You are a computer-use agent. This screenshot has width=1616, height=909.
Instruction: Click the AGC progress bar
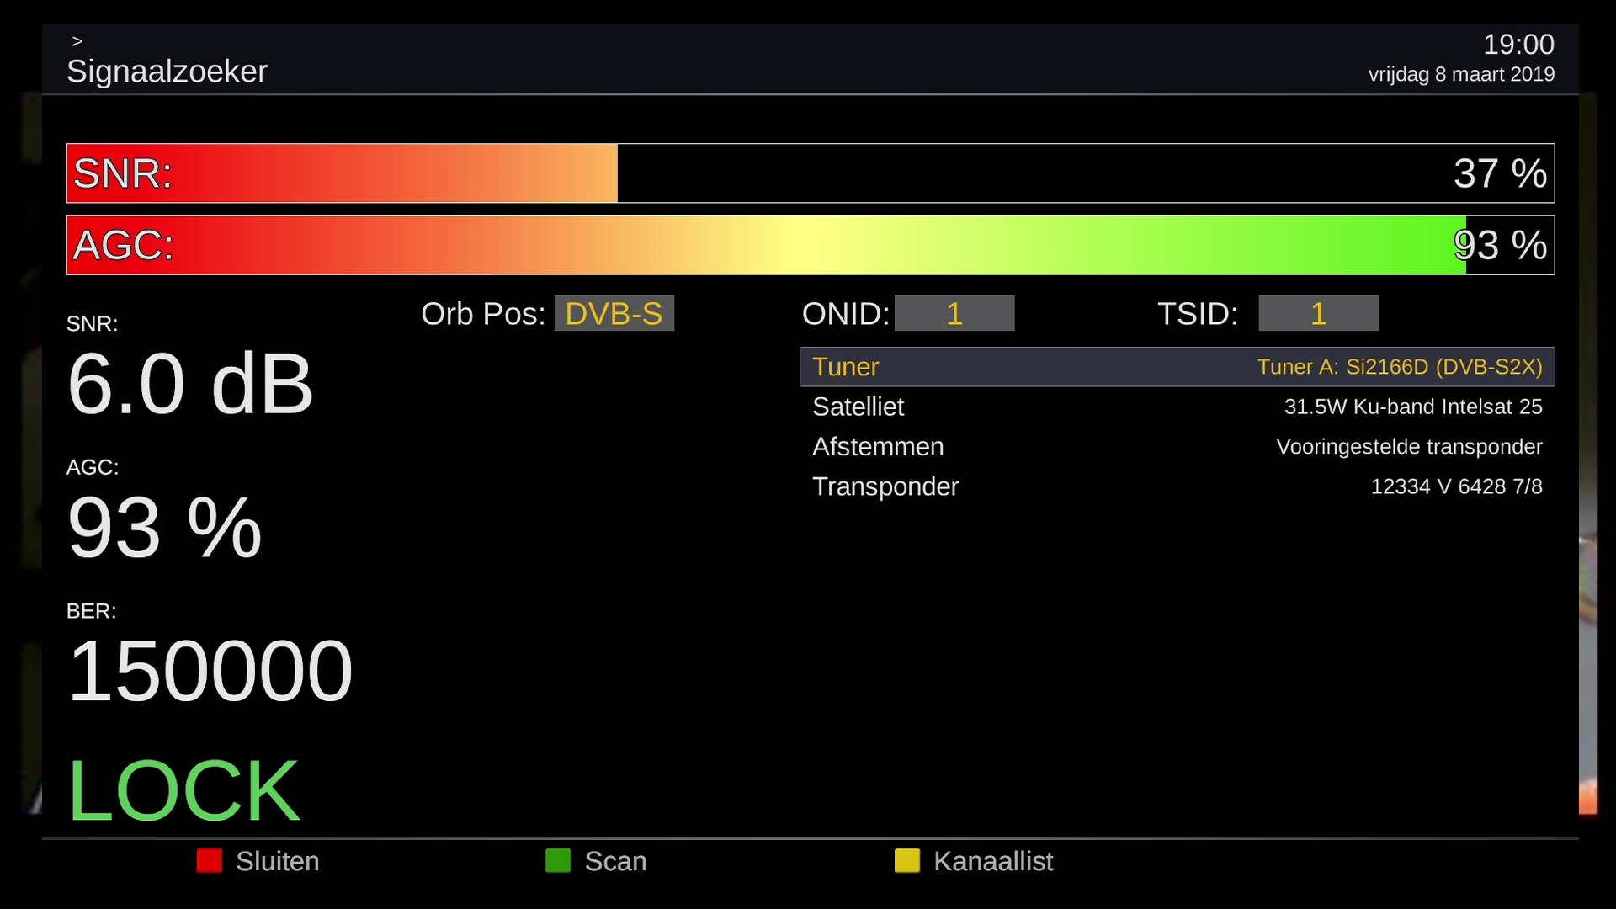click(x=811, y=245)
